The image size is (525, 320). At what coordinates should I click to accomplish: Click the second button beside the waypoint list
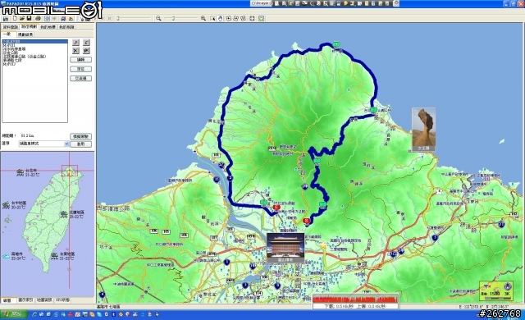pos(80,69)
